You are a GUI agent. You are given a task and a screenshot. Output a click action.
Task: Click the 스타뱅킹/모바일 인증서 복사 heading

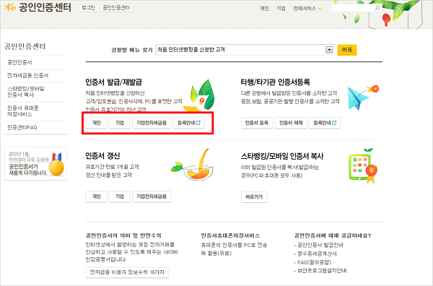click(282, 156)
